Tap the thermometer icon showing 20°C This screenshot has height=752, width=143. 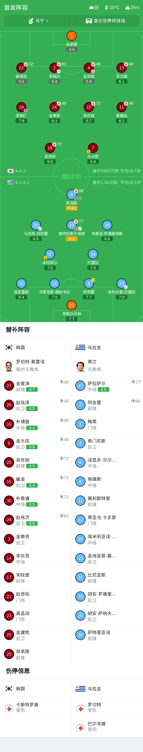[x=106, y=8]
